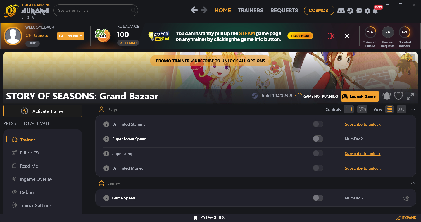
Task: Click Subscribe to unlock for Super Jump
Action: pos(363,154)
